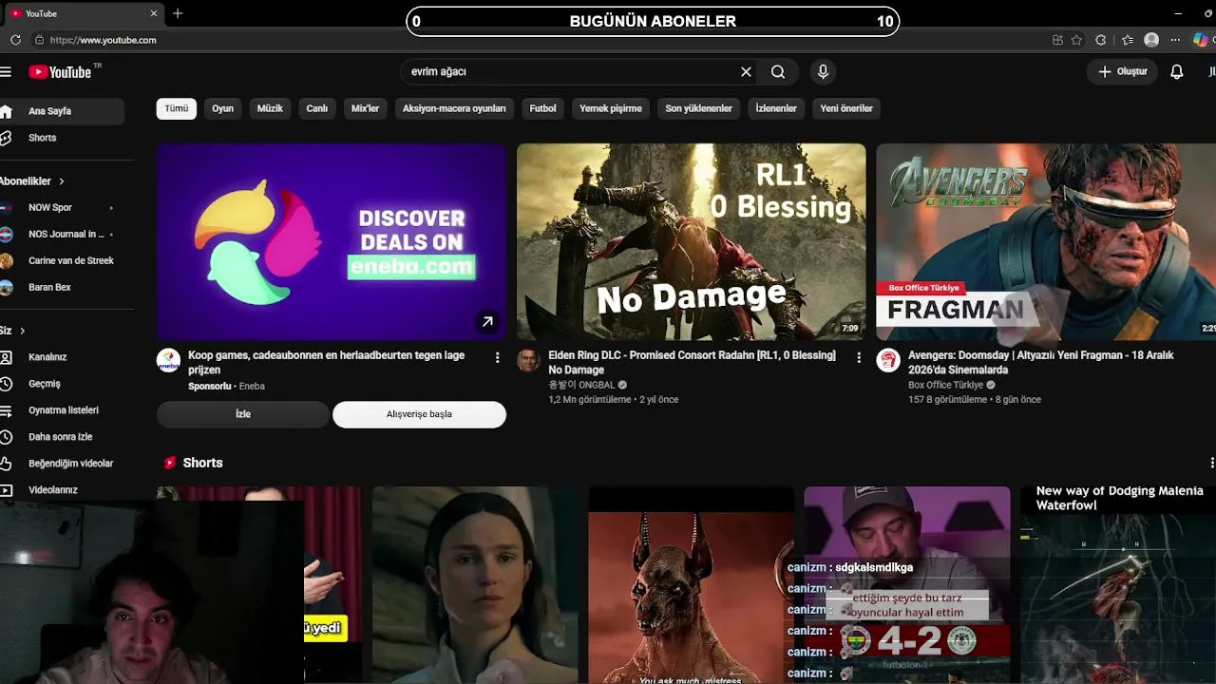
Task: Select the Mix'ler filter chip
Action: click(365, 108)
